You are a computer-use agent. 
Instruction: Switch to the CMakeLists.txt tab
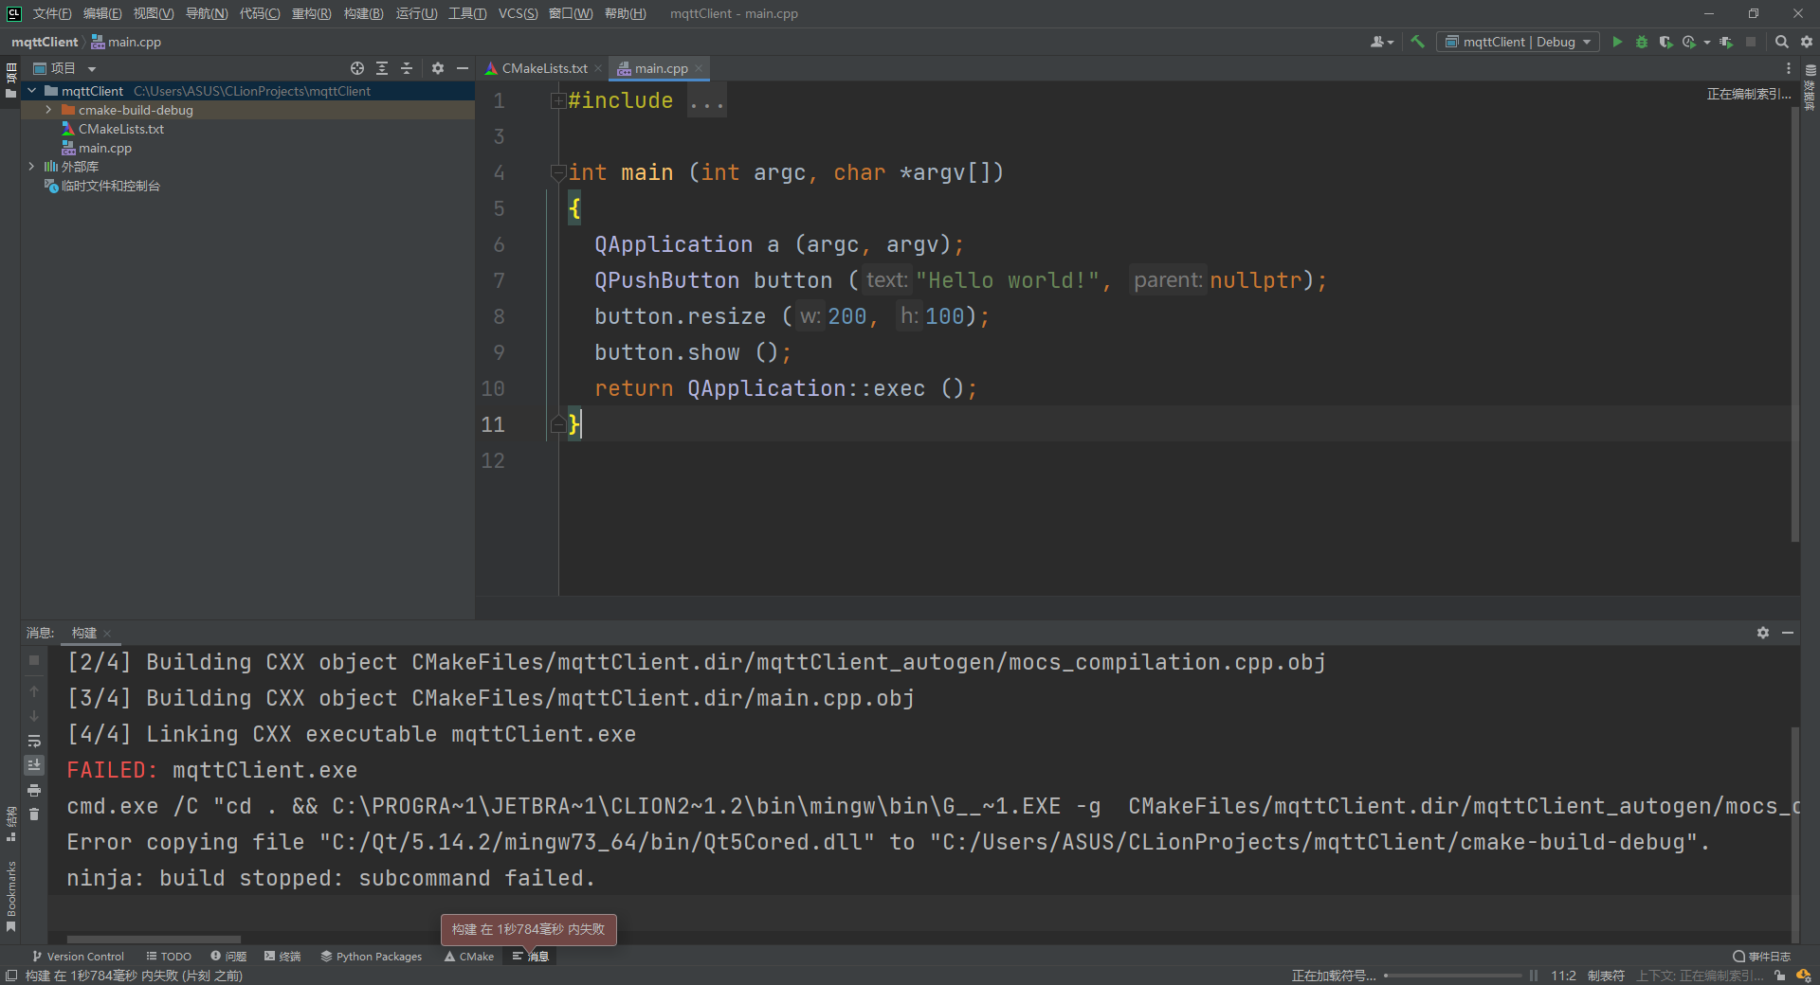(x=543, y=68)
